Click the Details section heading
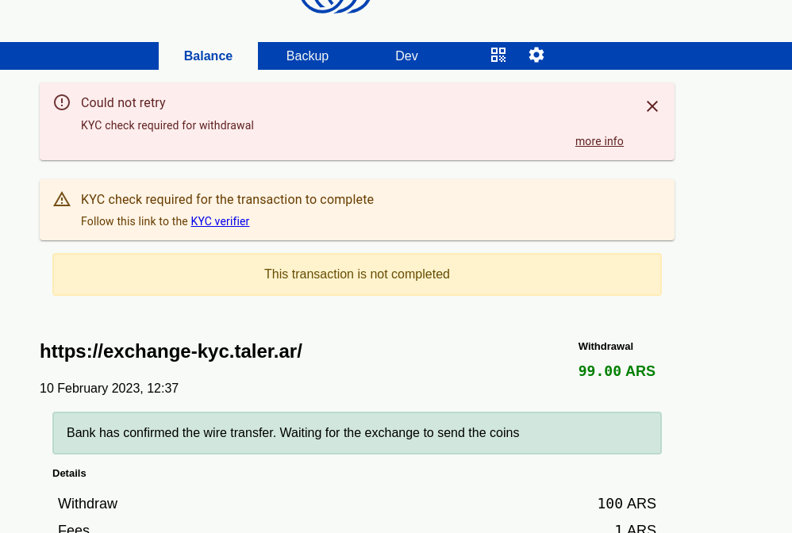 pyautogui.click(x=69, y=474)
